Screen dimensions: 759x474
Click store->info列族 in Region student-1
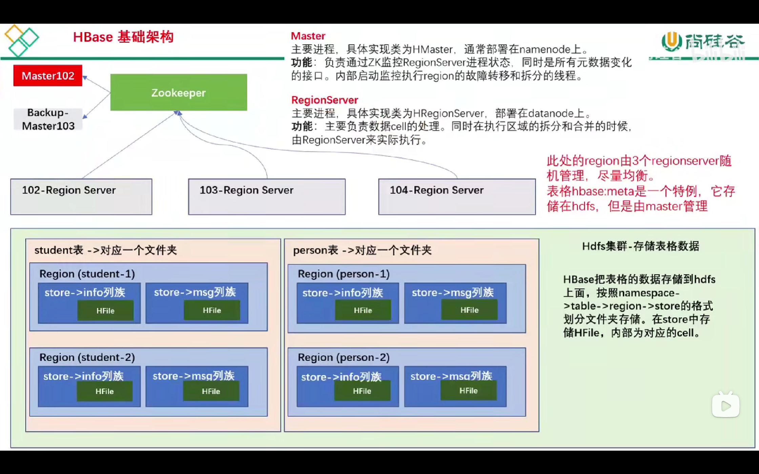(x=85, y=292)
